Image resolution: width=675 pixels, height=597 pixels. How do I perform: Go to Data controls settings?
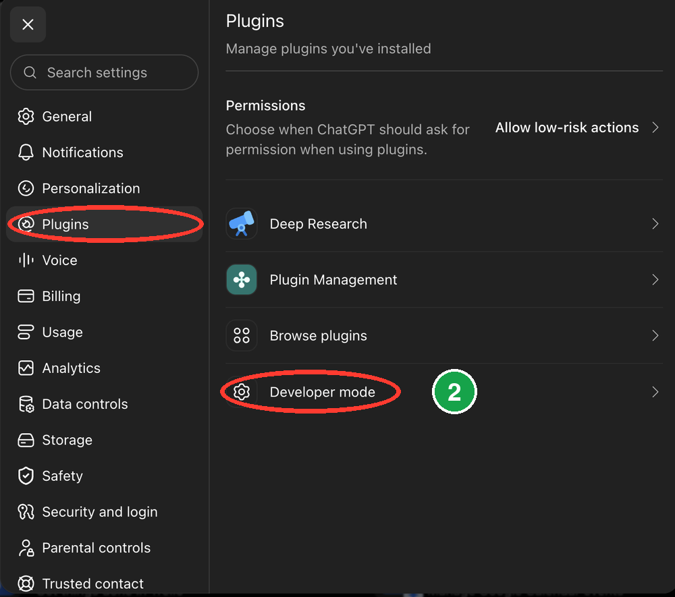[x=104, y=404]
